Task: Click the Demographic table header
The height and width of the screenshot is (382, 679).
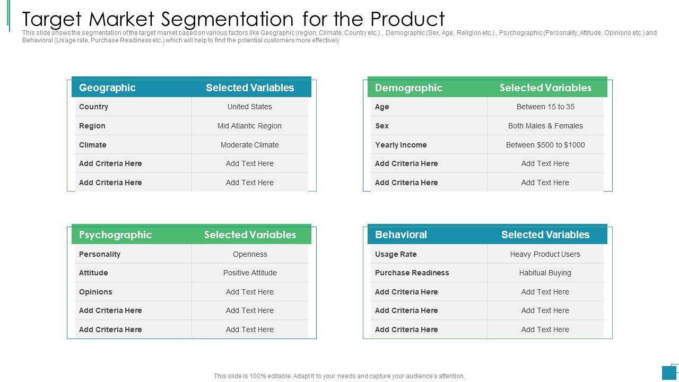Action: click(408, 88)
